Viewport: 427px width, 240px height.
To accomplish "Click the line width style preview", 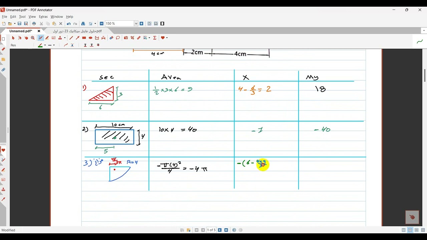I will [50, 45].
